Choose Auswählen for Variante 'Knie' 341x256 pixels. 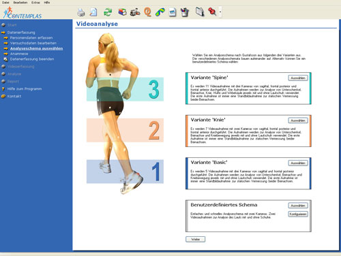pyautogui.click(x=298, y=121)
